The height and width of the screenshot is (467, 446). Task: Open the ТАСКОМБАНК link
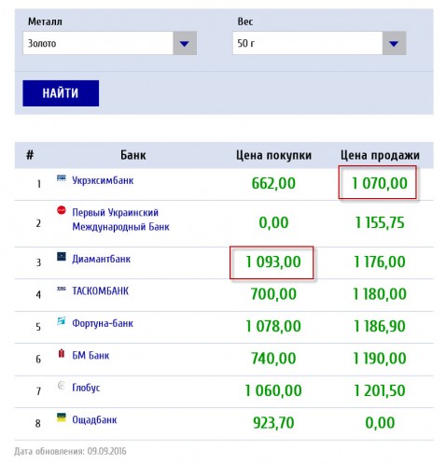[100, 291]
